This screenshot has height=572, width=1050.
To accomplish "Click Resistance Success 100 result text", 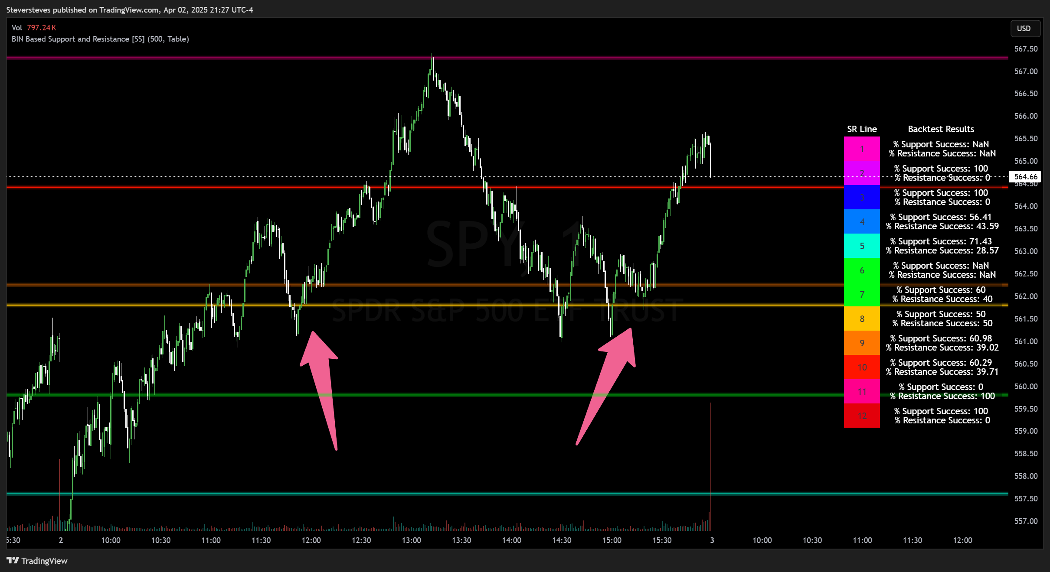I will click(x=942, y=396).
